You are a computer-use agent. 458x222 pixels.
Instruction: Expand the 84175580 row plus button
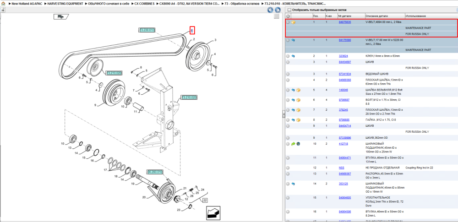point(288,40)
